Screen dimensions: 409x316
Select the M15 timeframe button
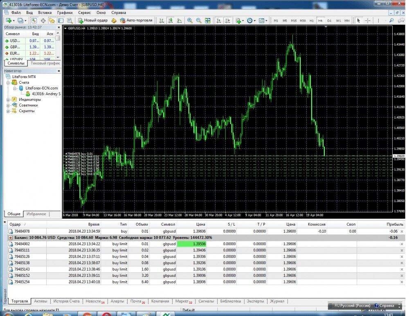294,20
